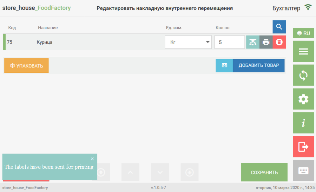Click the green refresh sync button
This screenshot has height=192, width=316.
click(303, 75)
